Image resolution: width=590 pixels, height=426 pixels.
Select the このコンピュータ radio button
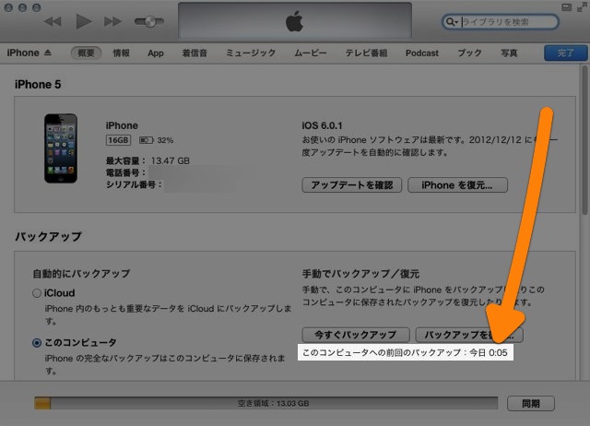click(x=37, y=343)
